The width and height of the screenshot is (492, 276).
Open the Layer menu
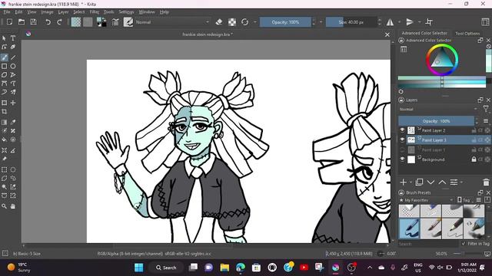[63, 12]
